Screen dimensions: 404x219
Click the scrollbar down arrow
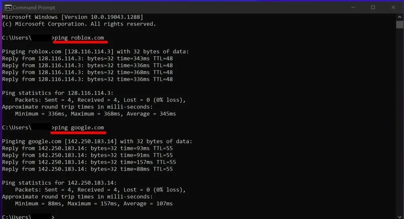(400, 216)
